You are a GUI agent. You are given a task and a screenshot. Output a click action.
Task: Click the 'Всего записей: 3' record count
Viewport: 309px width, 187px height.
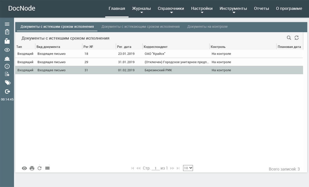(284, 169)
